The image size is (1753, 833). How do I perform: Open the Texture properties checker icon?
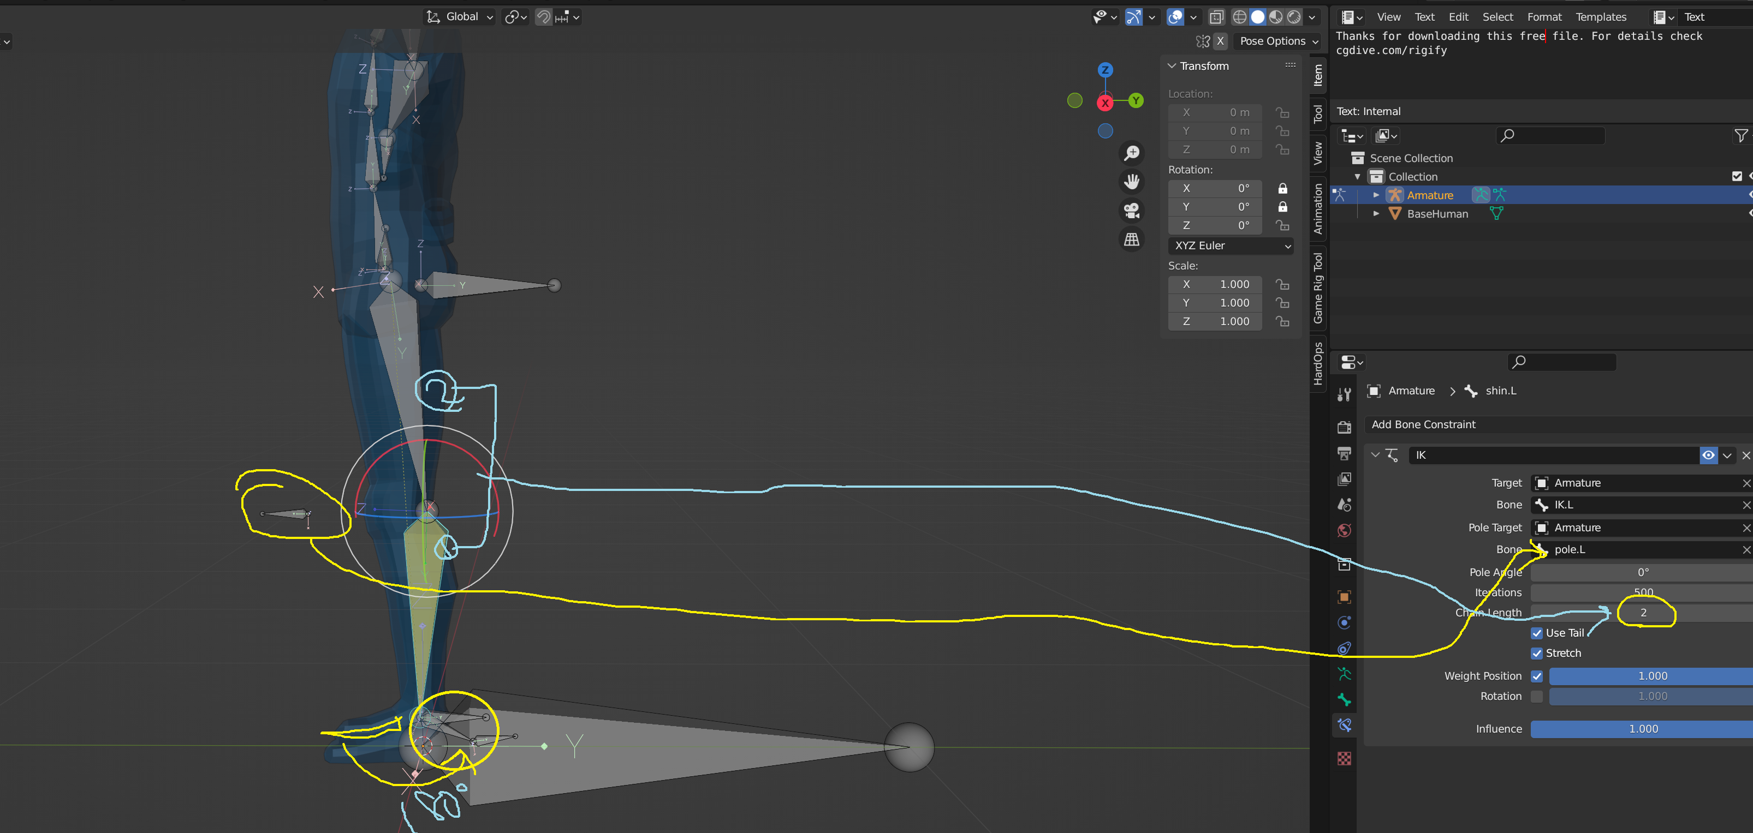(1344, 758)
